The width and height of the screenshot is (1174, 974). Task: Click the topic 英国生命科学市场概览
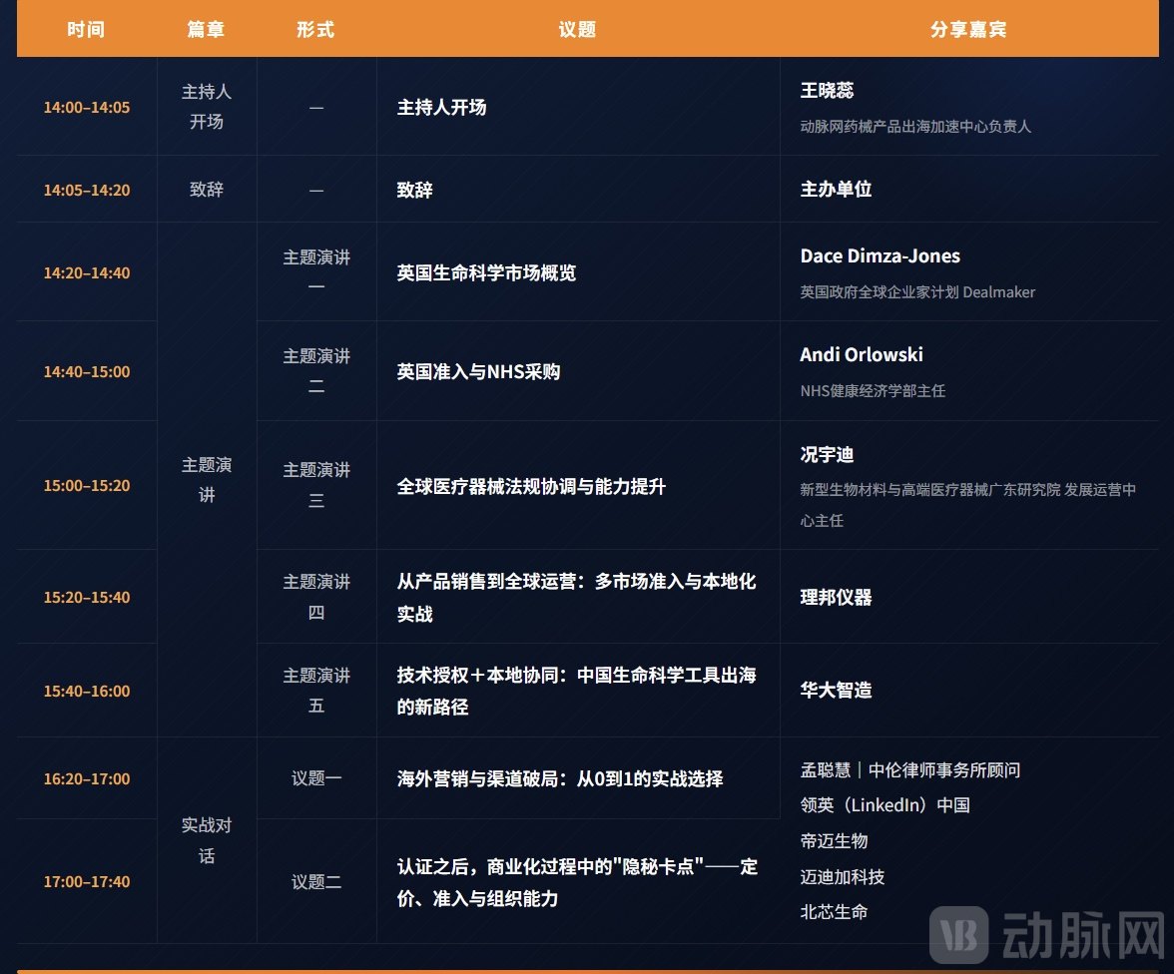point(487,273)
